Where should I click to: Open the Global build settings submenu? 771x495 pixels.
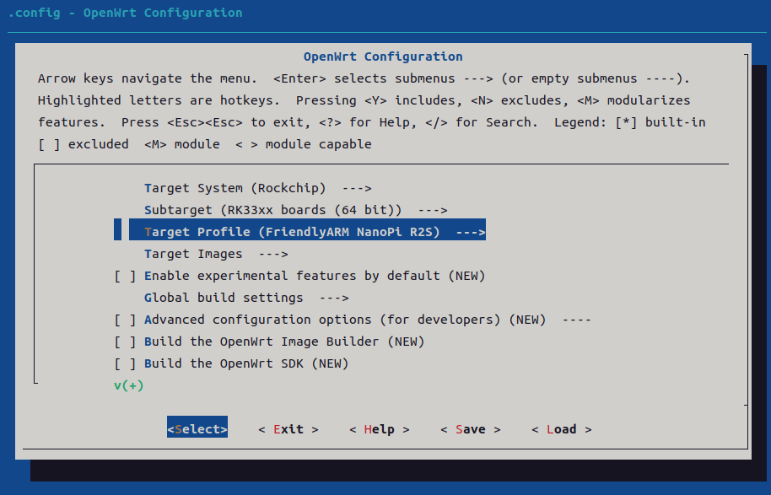[x=246, y=298]
